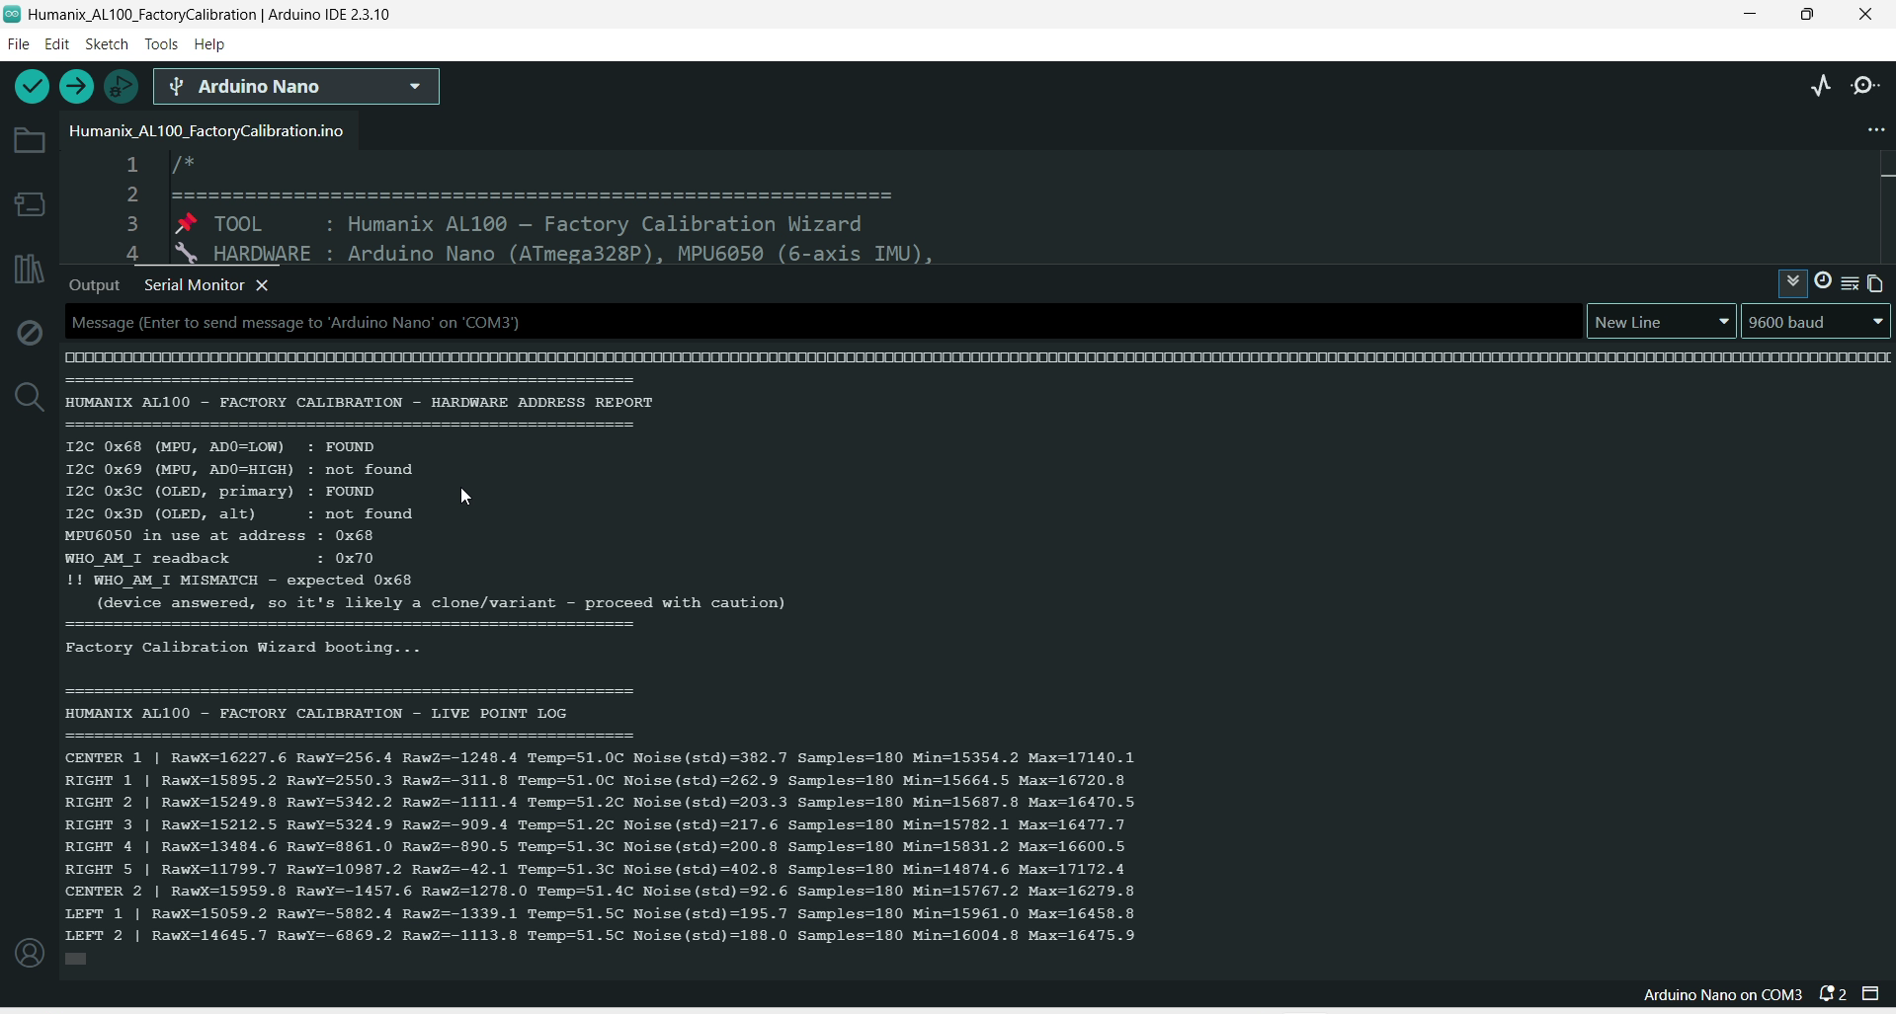1896x1014 pixels.
Task: Open notifications bell in status bar
Action: coord(1833,995)
